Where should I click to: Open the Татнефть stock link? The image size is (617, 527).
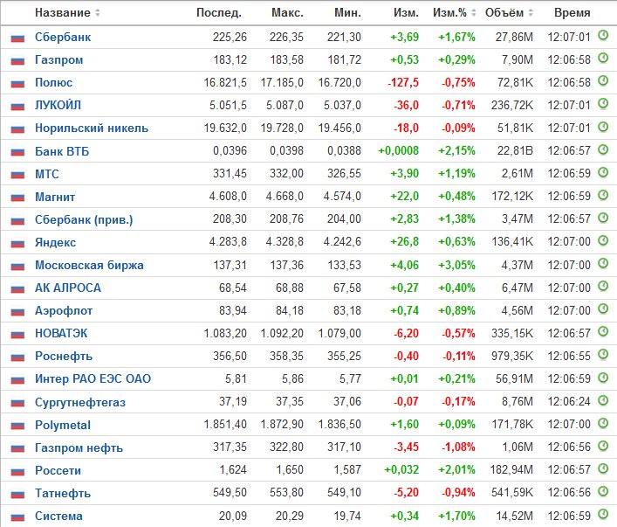[x=63, y=493]
